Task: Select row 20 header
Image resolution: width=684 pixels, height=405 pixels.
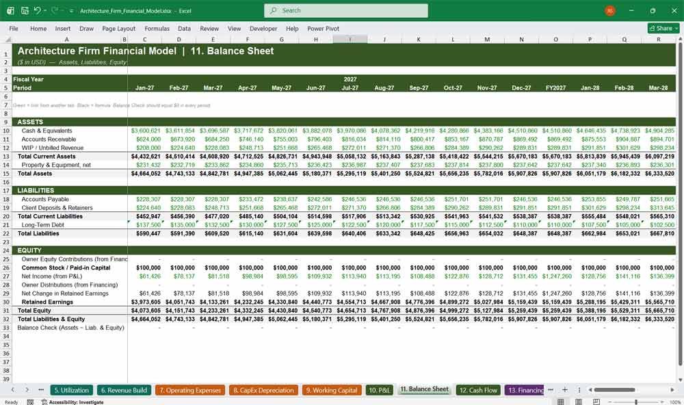Action: click(6, 216)
